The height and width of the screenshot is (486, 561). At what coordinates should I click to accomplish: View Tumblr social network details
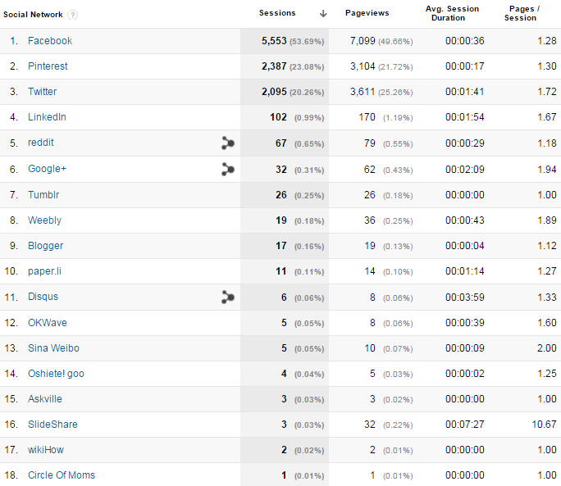[43, 195]
